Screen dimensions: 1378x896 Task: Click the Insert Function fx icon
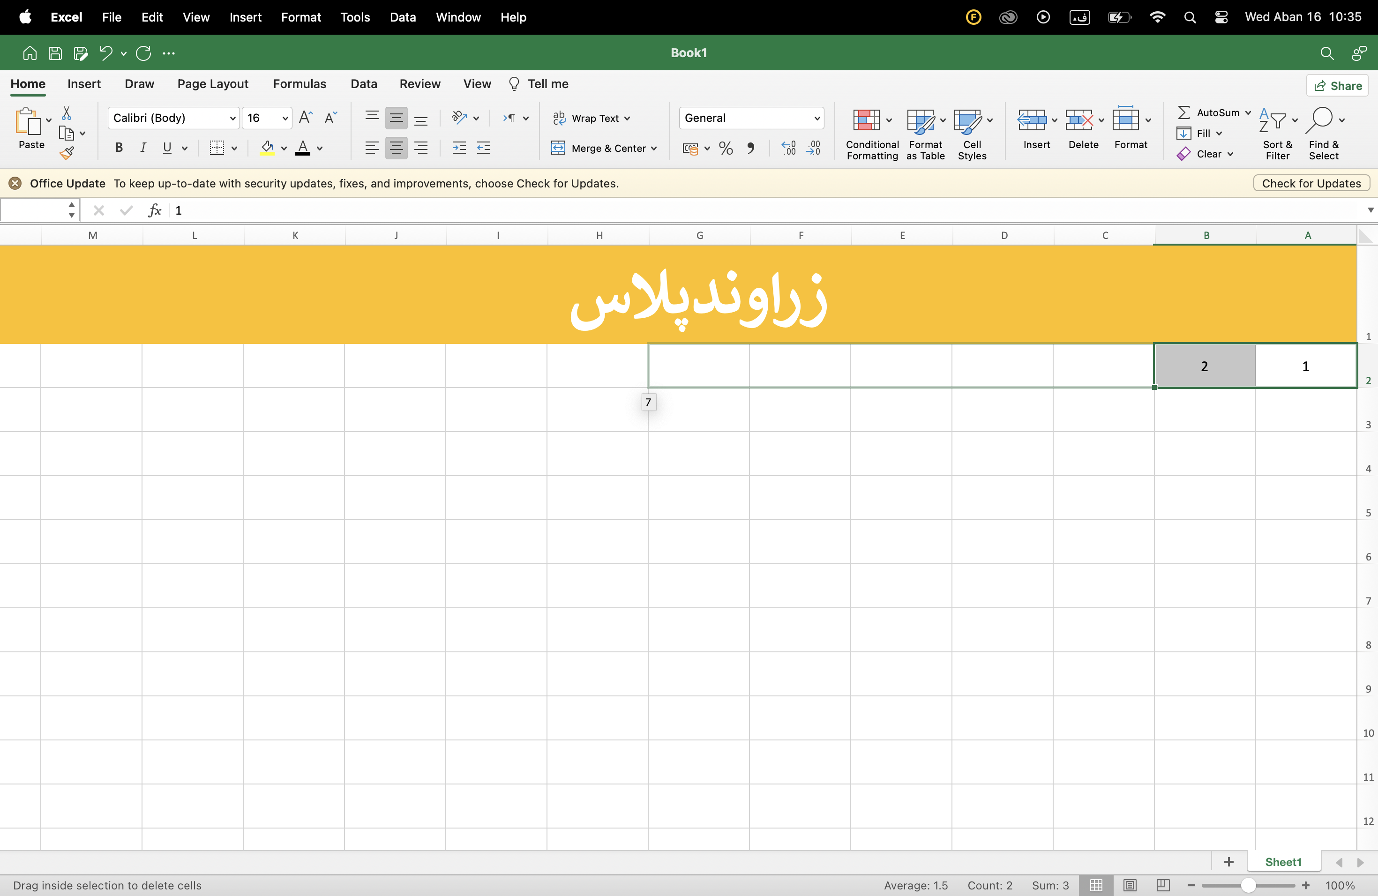click(155, 210)
